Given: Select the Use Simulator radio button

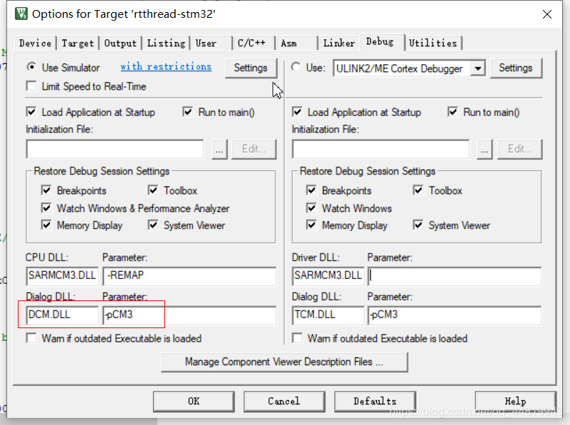Looking at the screenshot, I should (31, 67).
